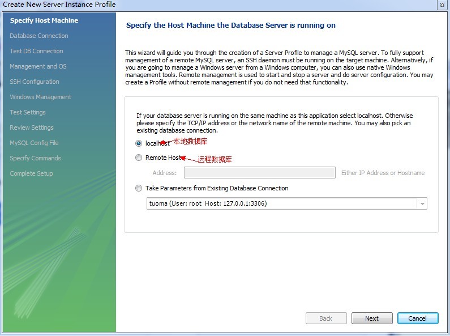This screenshot has width=450, height=336.
Task: Go to the Test DB Connection step
Action: point(36,51)
